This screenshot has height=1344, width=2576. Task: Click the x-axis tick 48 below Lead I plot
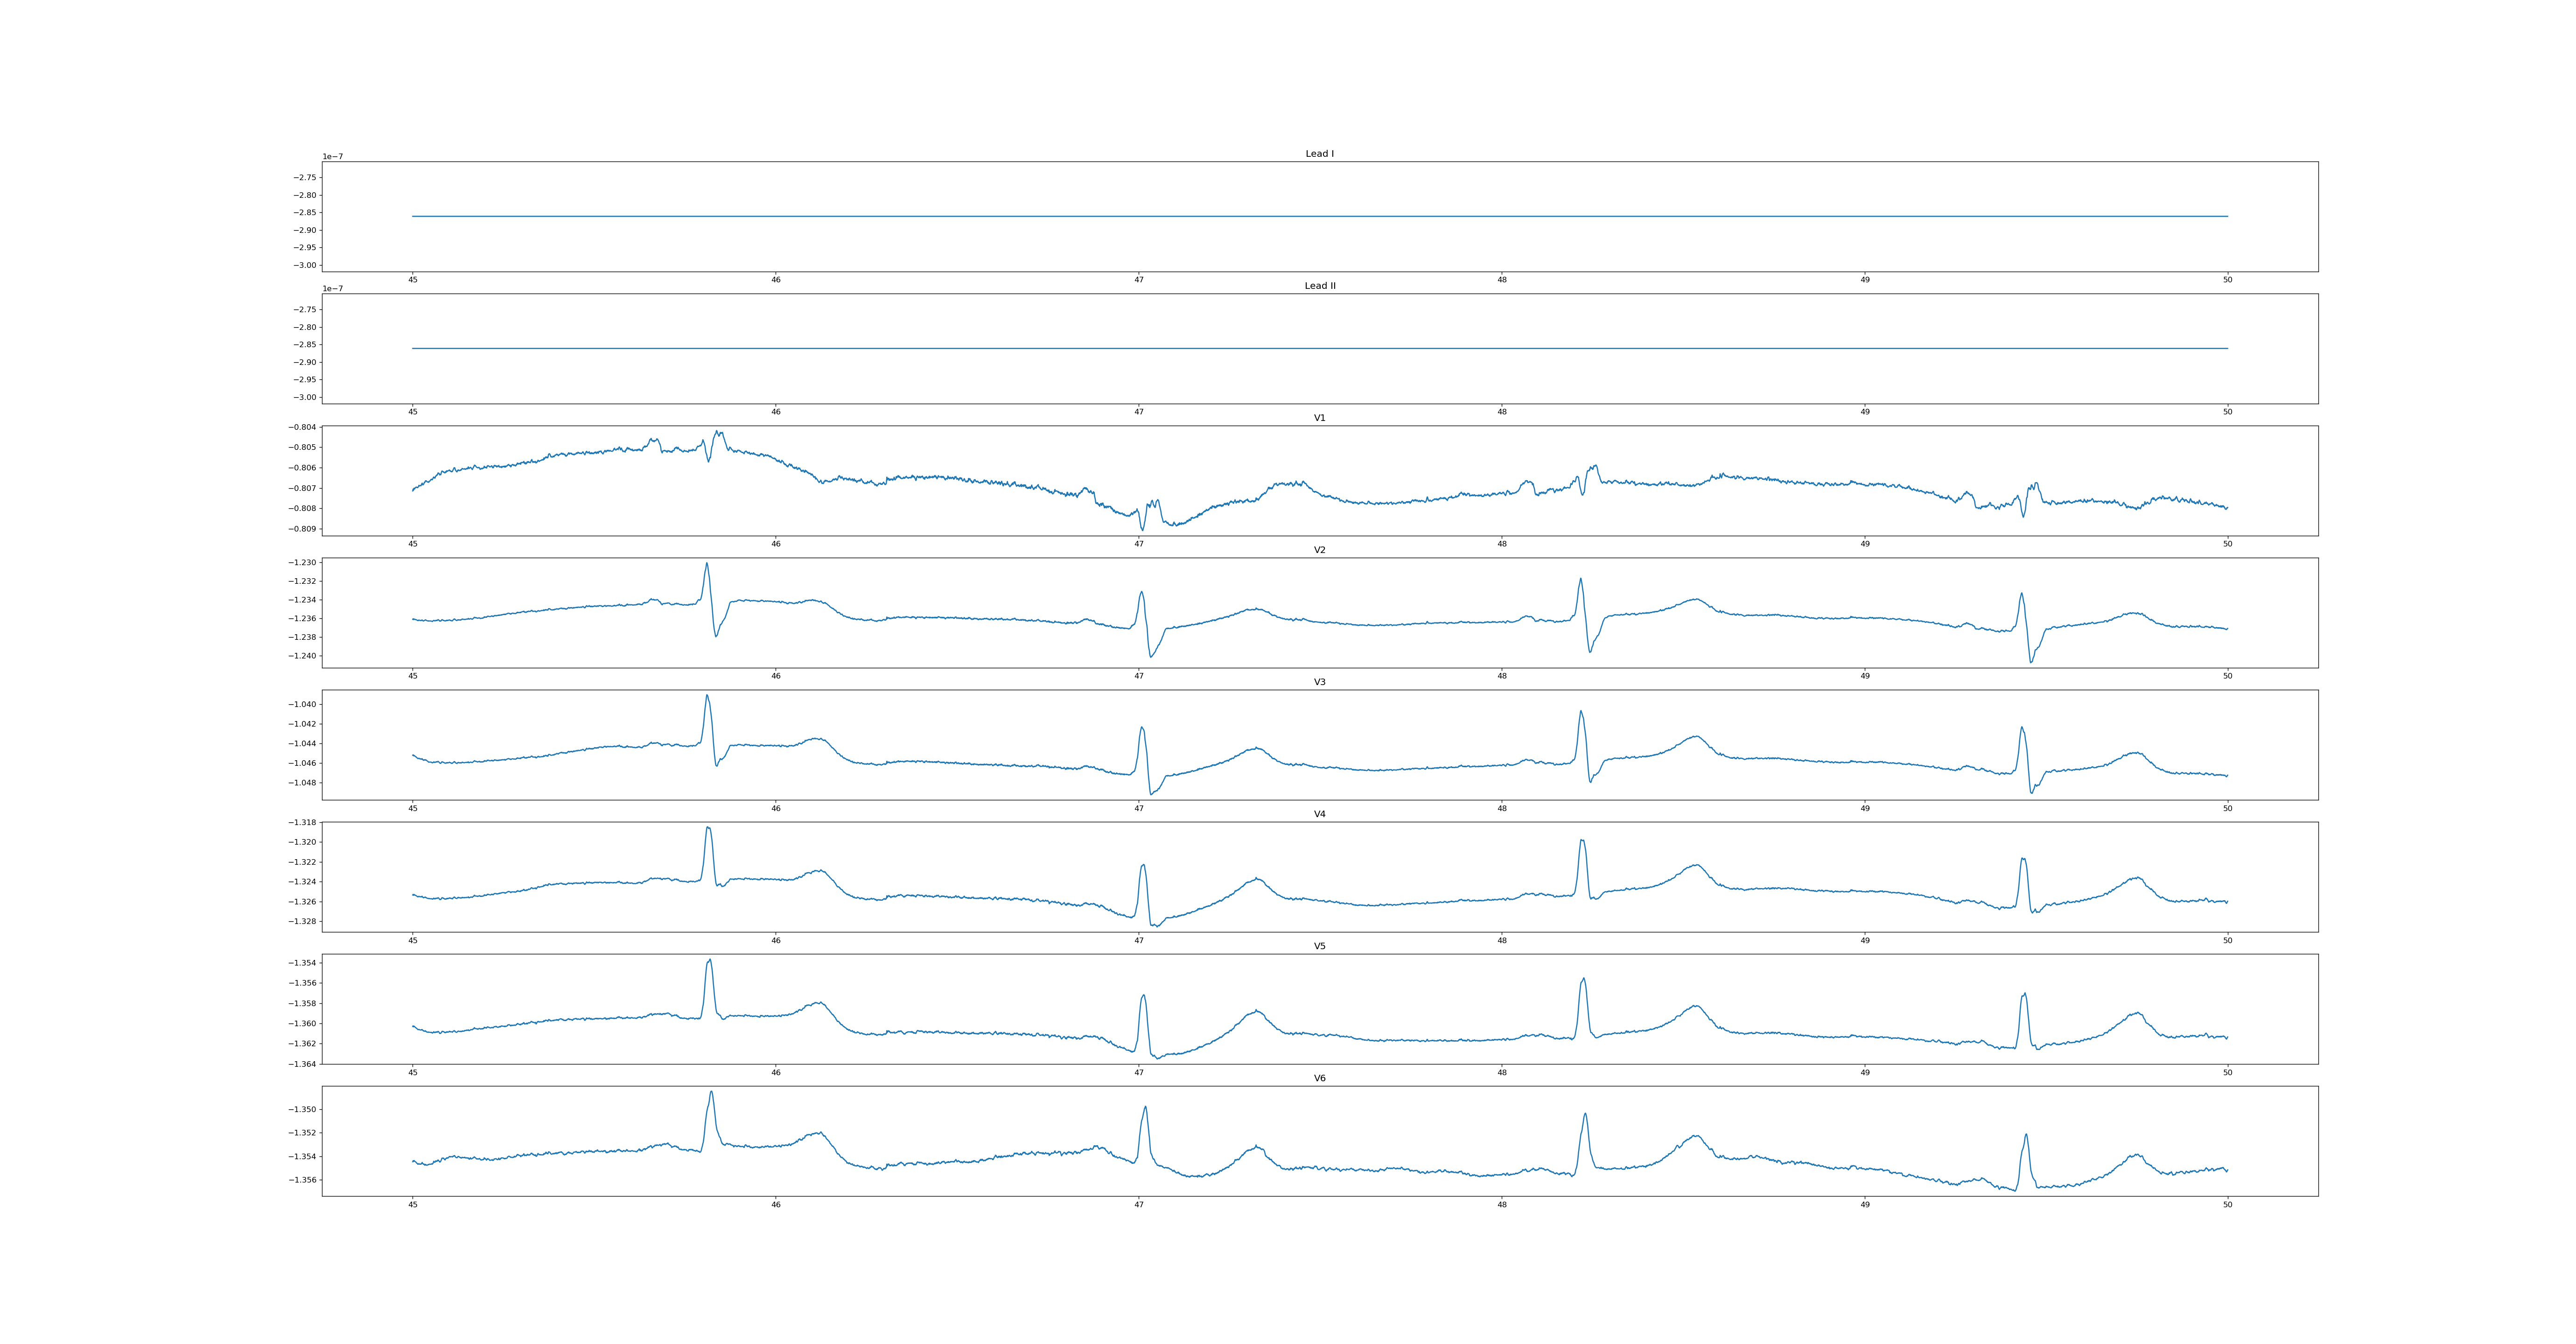point(1502,280)
